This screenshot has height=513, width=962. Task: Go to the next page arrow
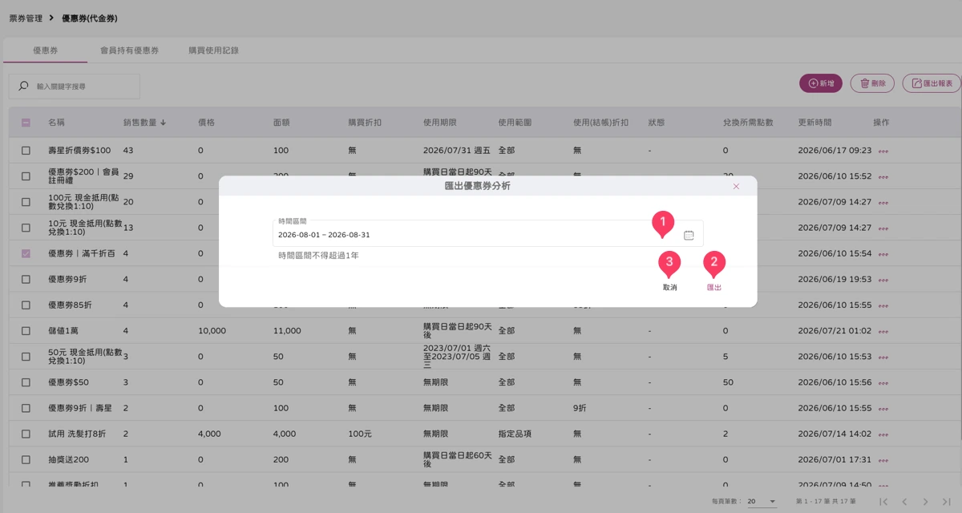point(925,501)
